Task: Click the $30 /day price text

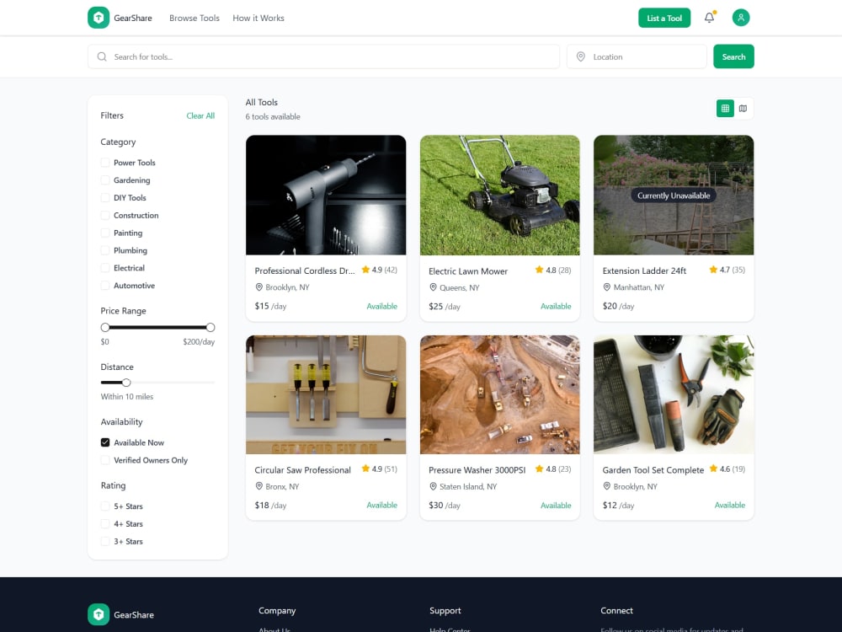Action: point(444,505)
